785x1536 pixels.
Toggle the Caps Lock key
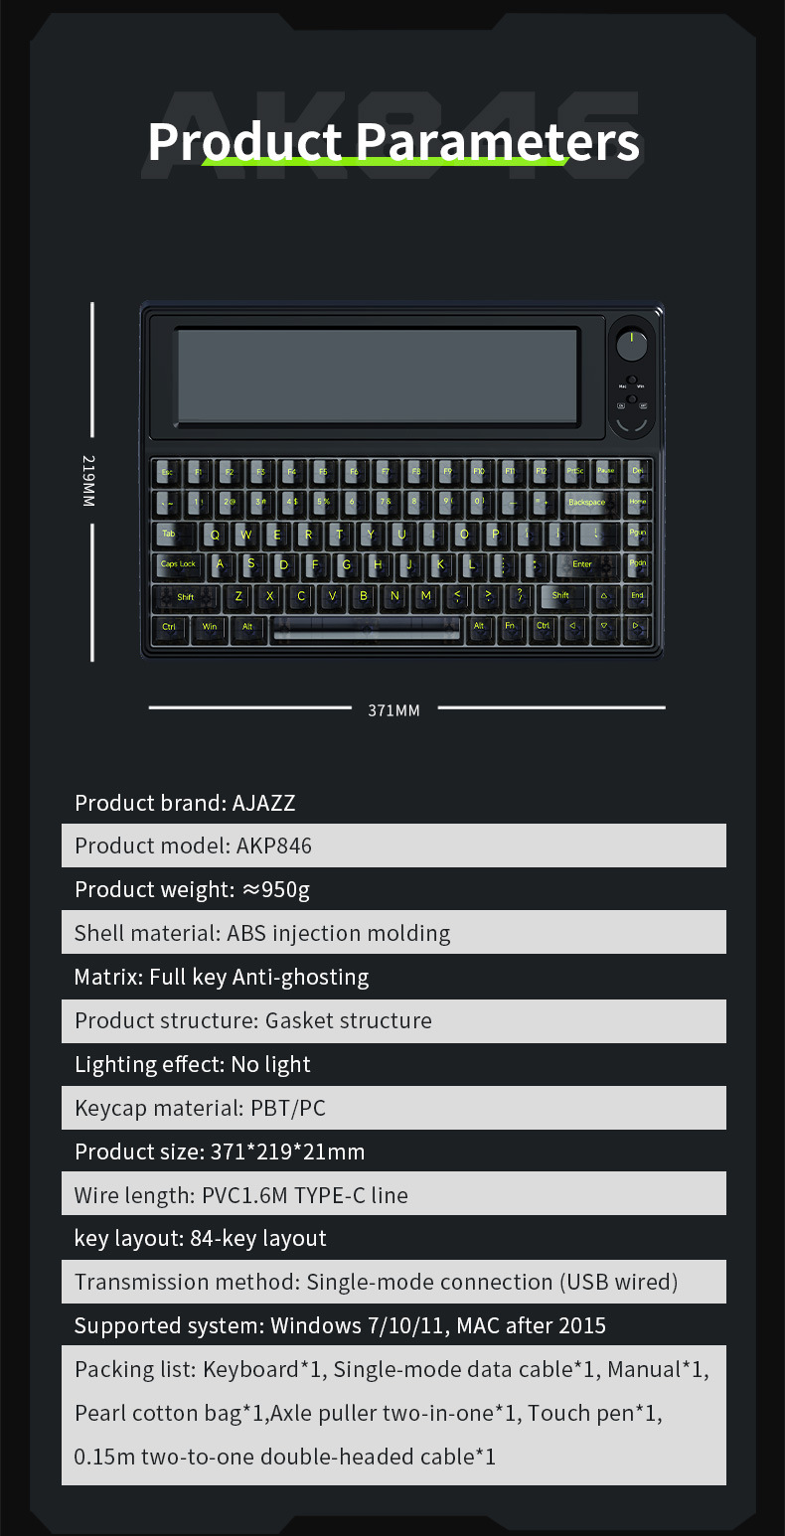tap(178, 564)
